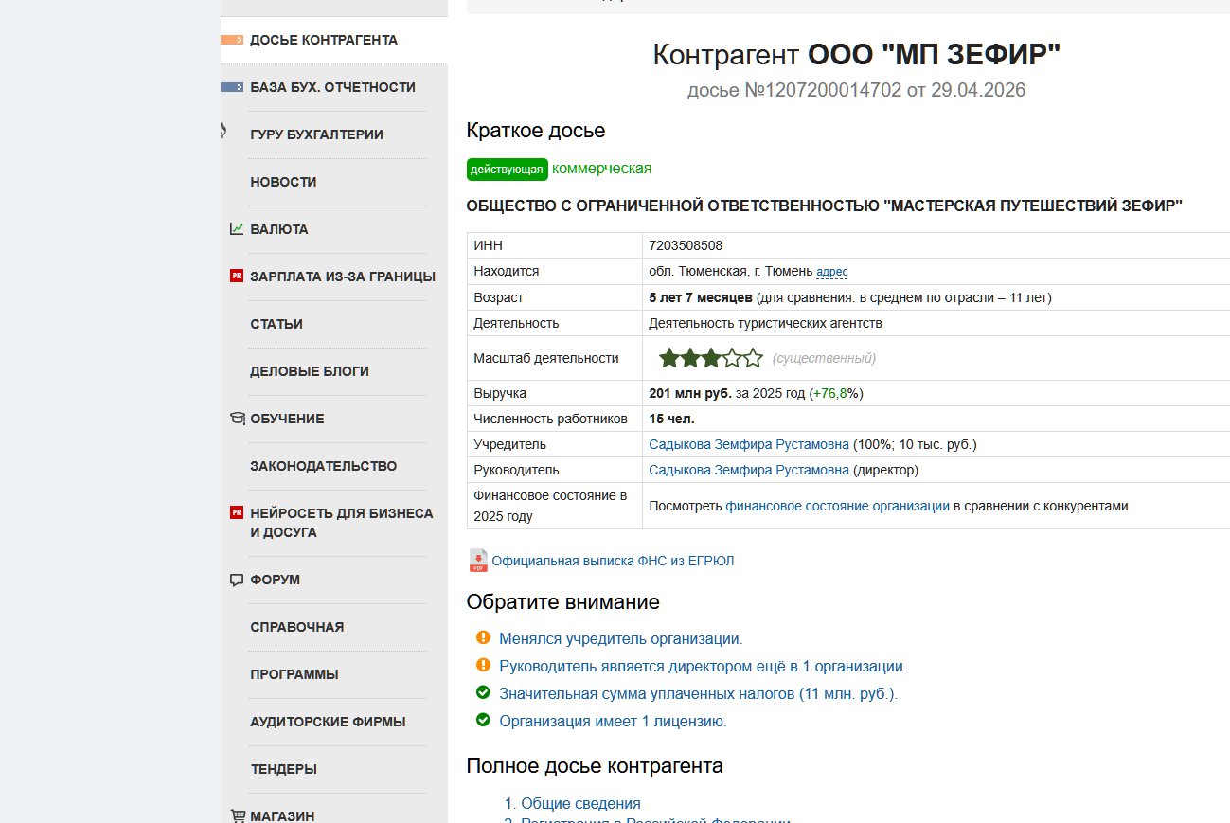The image size is (1230, 823).
Task: Open 'Общие сведения' in the full dossier list
Action: (580, 803)
